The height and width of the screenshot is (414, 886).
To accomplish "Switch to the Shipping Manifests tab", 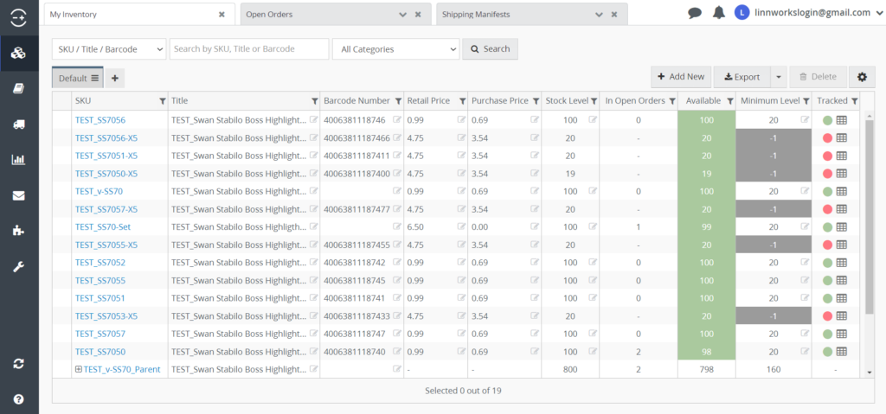I will point(532,15).
